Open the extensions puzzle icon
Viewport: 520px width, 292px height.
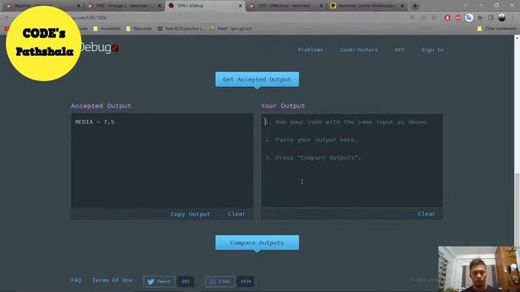click(479, 18)
